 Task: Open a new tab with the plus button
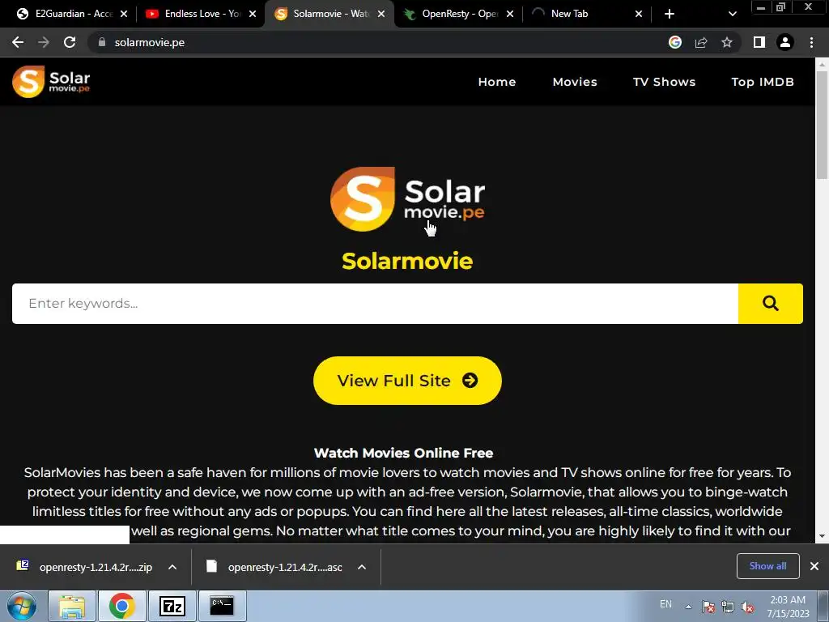pos(670,14)
